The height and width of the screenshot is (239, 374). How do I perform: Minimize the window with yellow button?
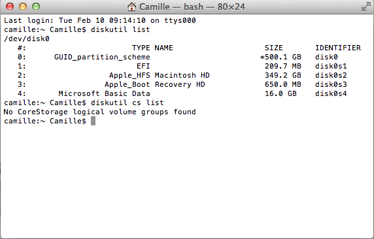23,7
